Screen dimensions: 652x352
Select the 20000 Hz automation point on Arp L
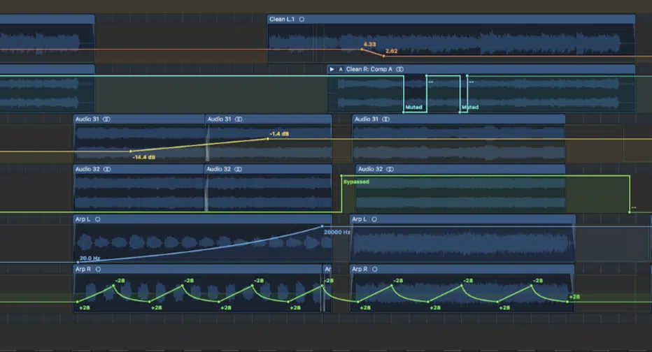(323, 226)
